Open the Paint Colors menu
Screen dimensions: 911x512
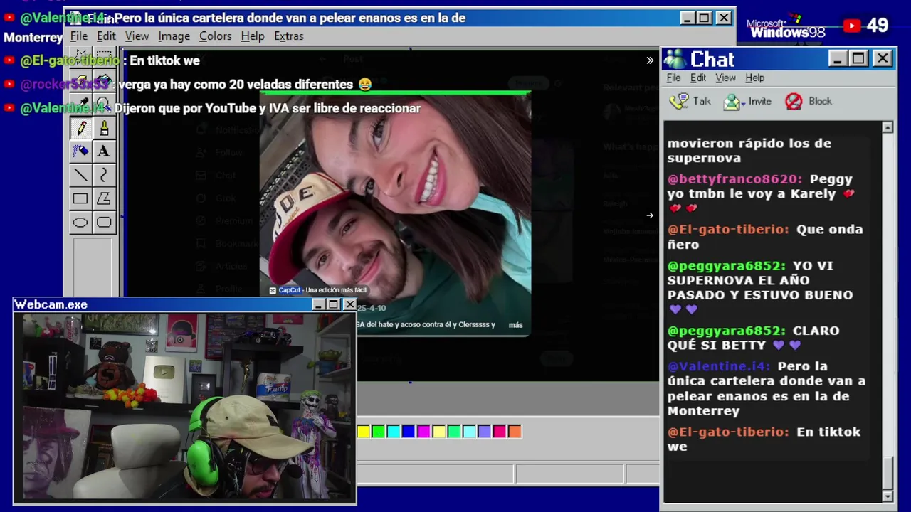click(215, 36)
